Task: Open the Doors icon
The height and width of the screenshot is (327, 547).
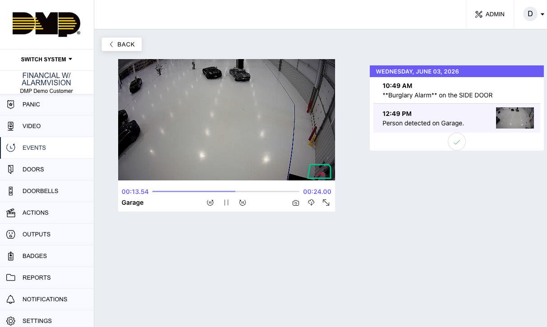Action: [11, 169]
